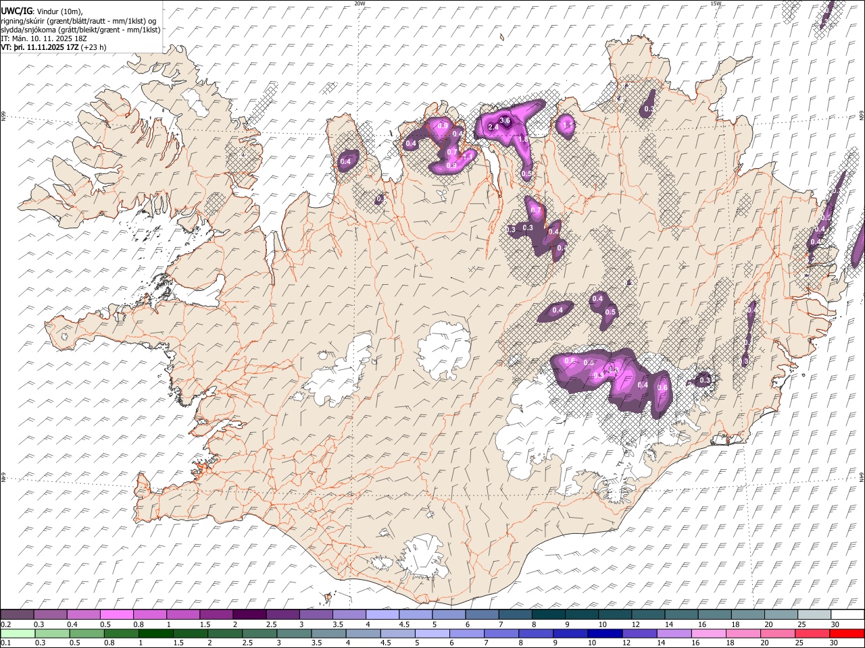The height and width of the screenshot is (648, 865).
Task: Click the 'UWC/IG: Vindur (10m),' title text
Action: click(42, 11)
